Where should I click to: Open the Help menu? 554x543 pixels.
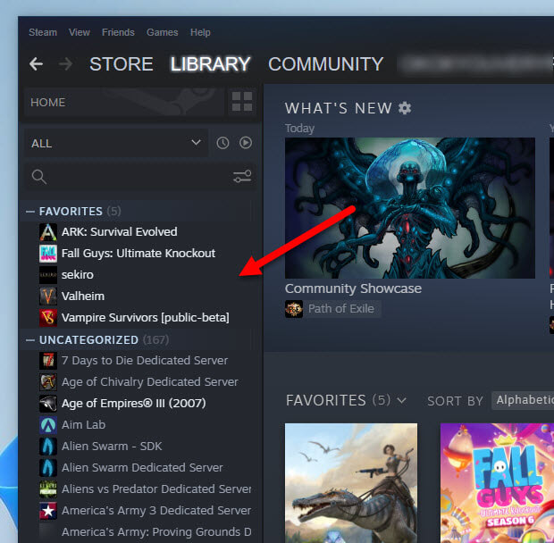click(x=200, y=32)
